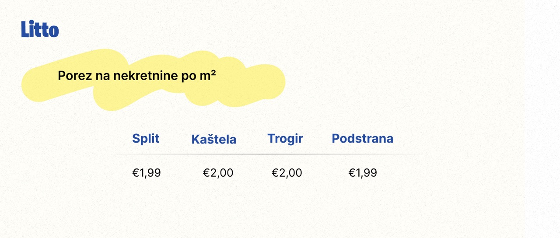Click the €2,00 value under Trogir
The width and height of the screenshot is (560, 238).
click(x=287, y=173)
